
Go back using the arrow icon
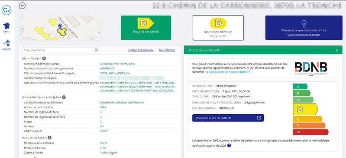tap(22, 6)
